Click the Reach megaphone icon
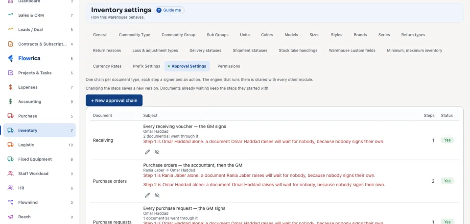Viewport: 470px width, 224px height. [10, 217]
